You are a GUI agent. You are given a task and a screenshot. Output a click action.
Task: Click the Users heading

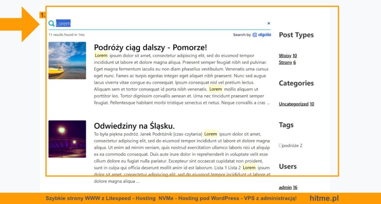pos(288,167)
